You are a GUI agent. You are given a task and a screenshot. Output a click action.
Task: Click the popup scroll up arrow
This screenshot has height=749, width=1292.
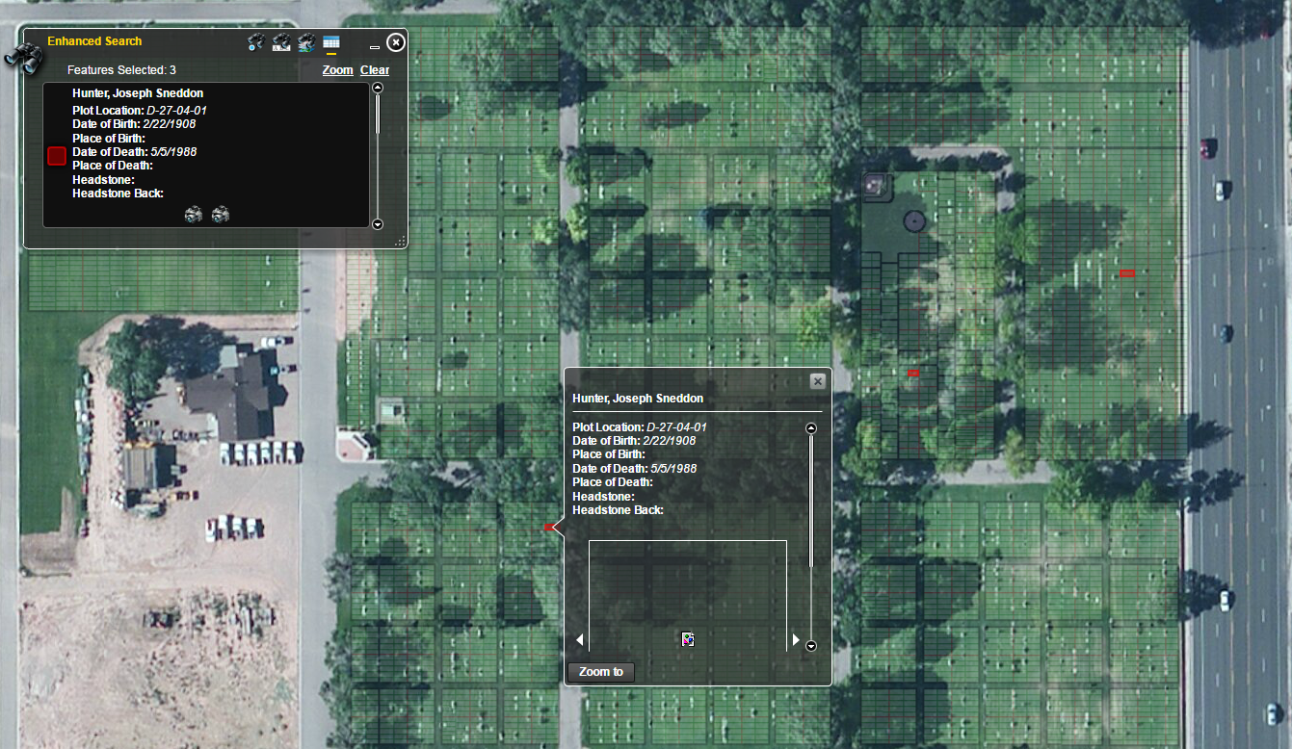[x=811, y=428]
